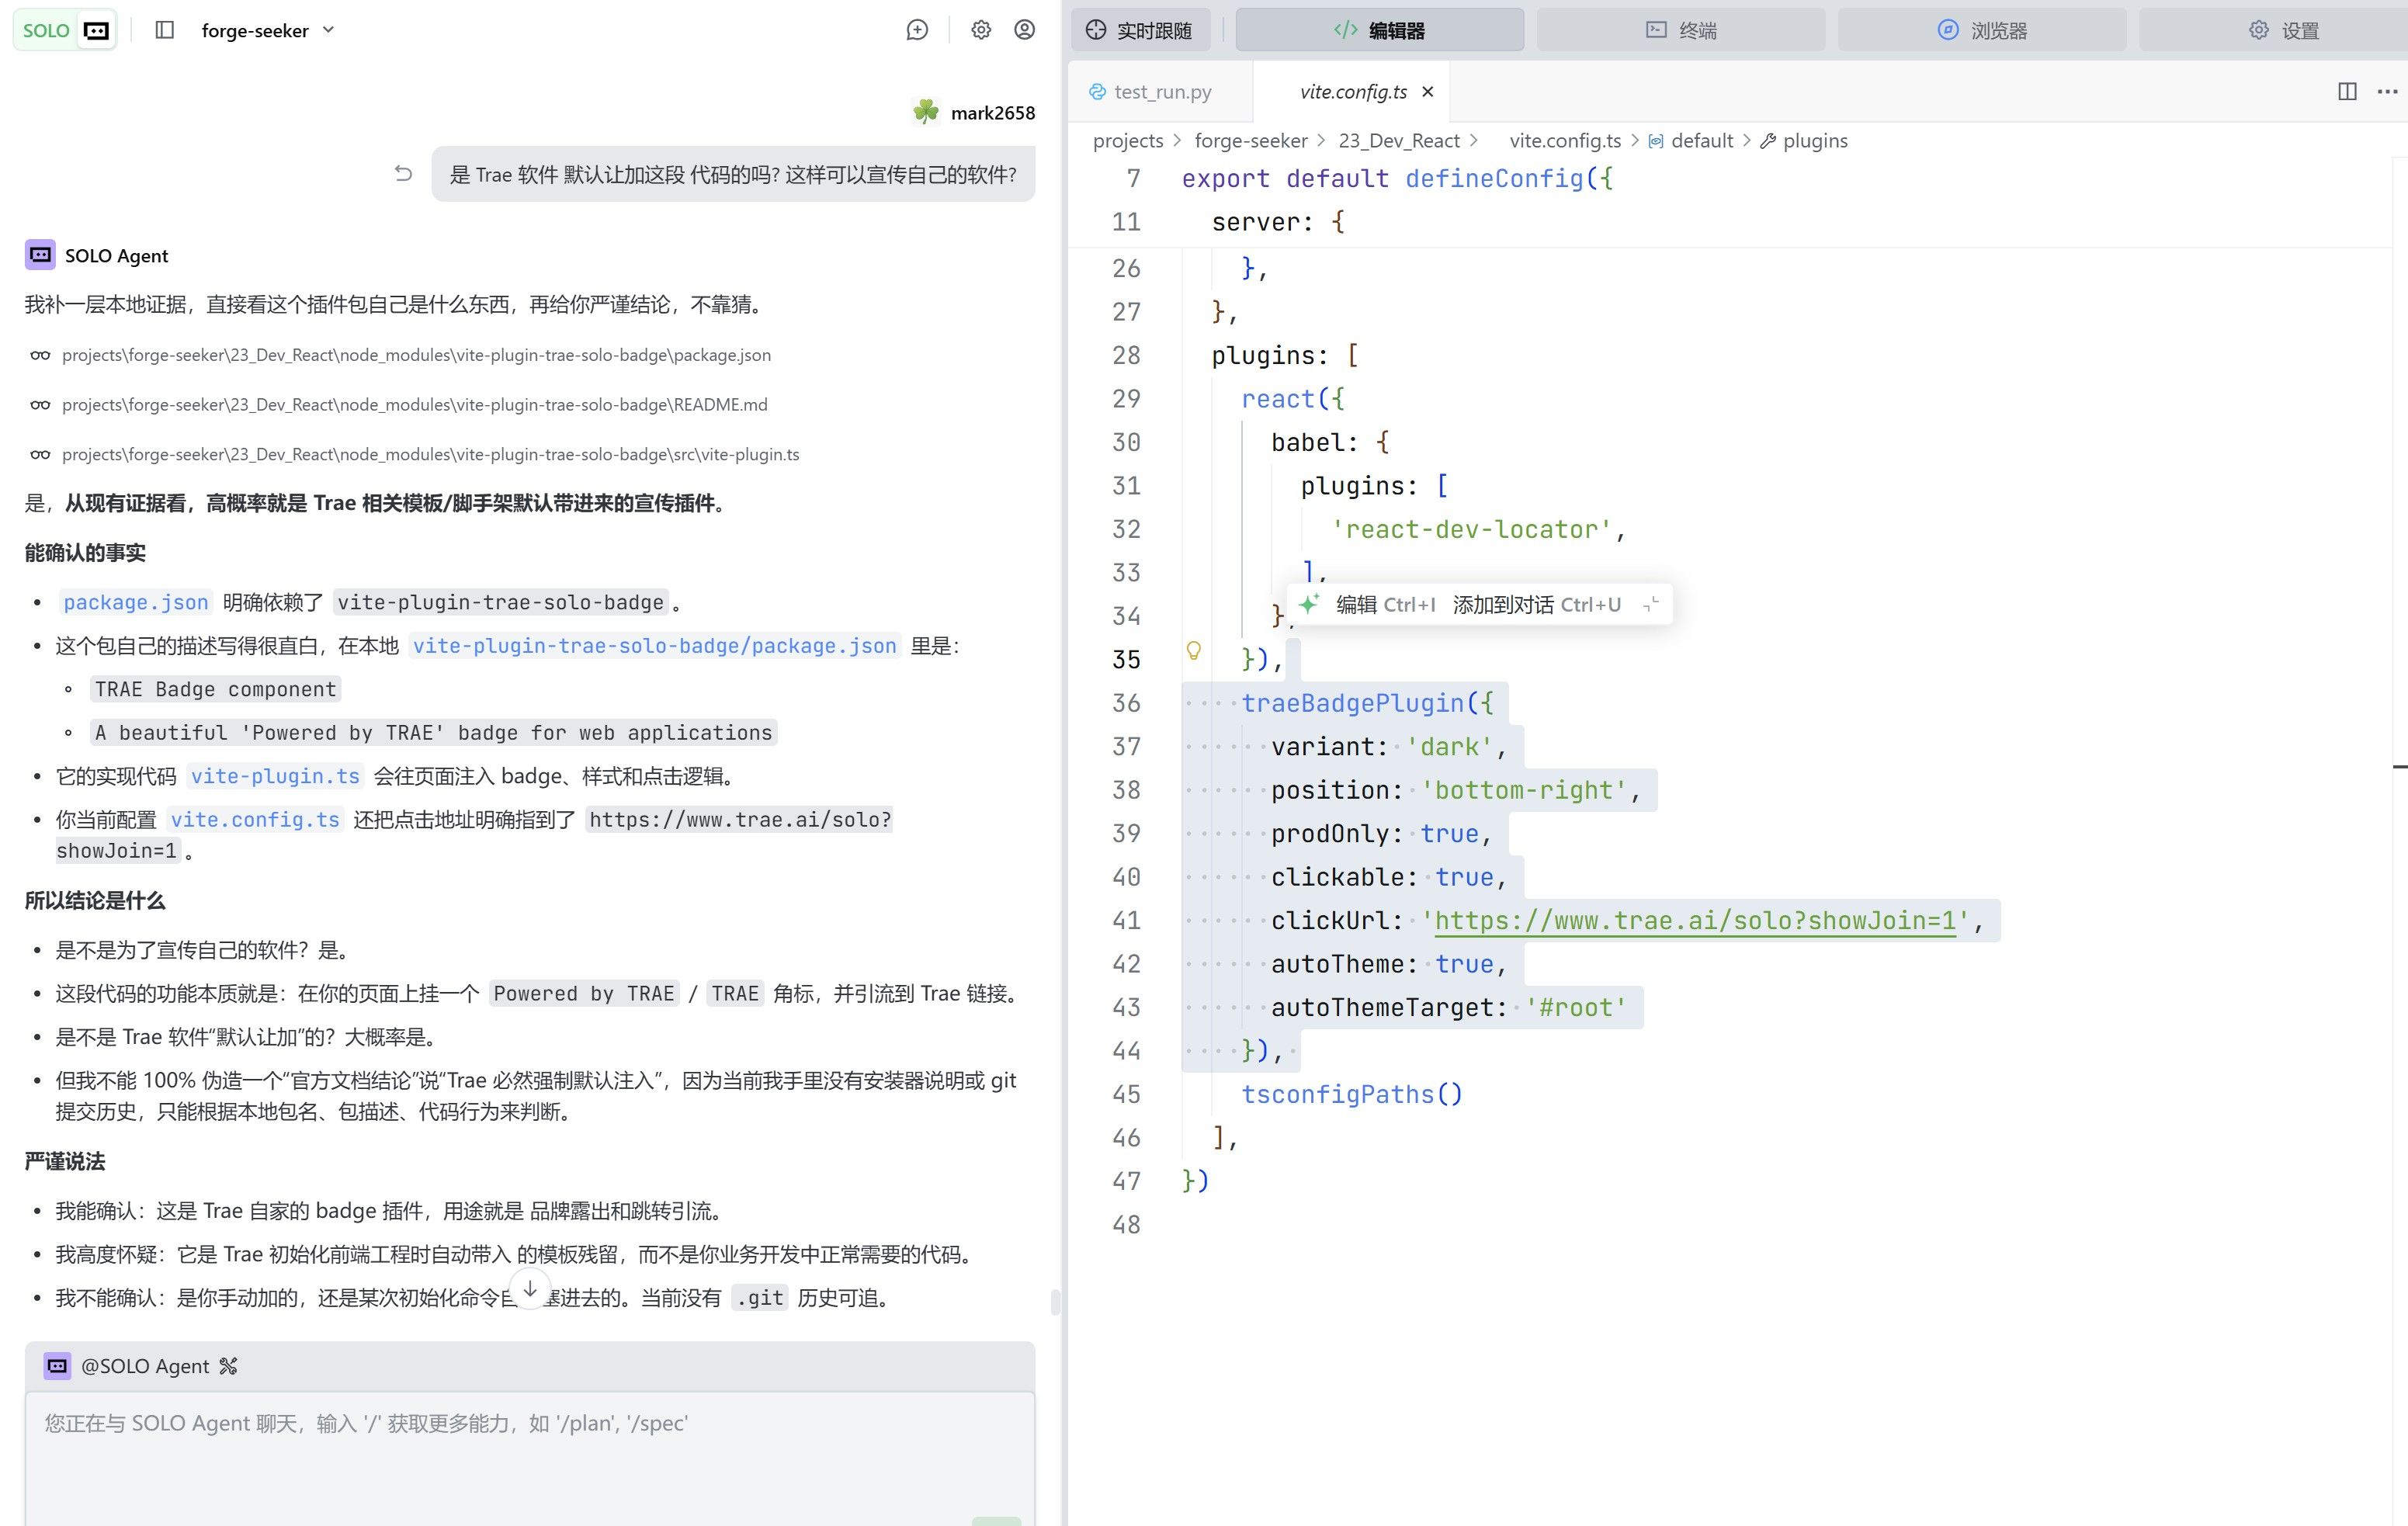Close the vite.config.ts editor tab
Image resolution: width=2408 pixels, height=1526 pixels.
point(1428,92)
